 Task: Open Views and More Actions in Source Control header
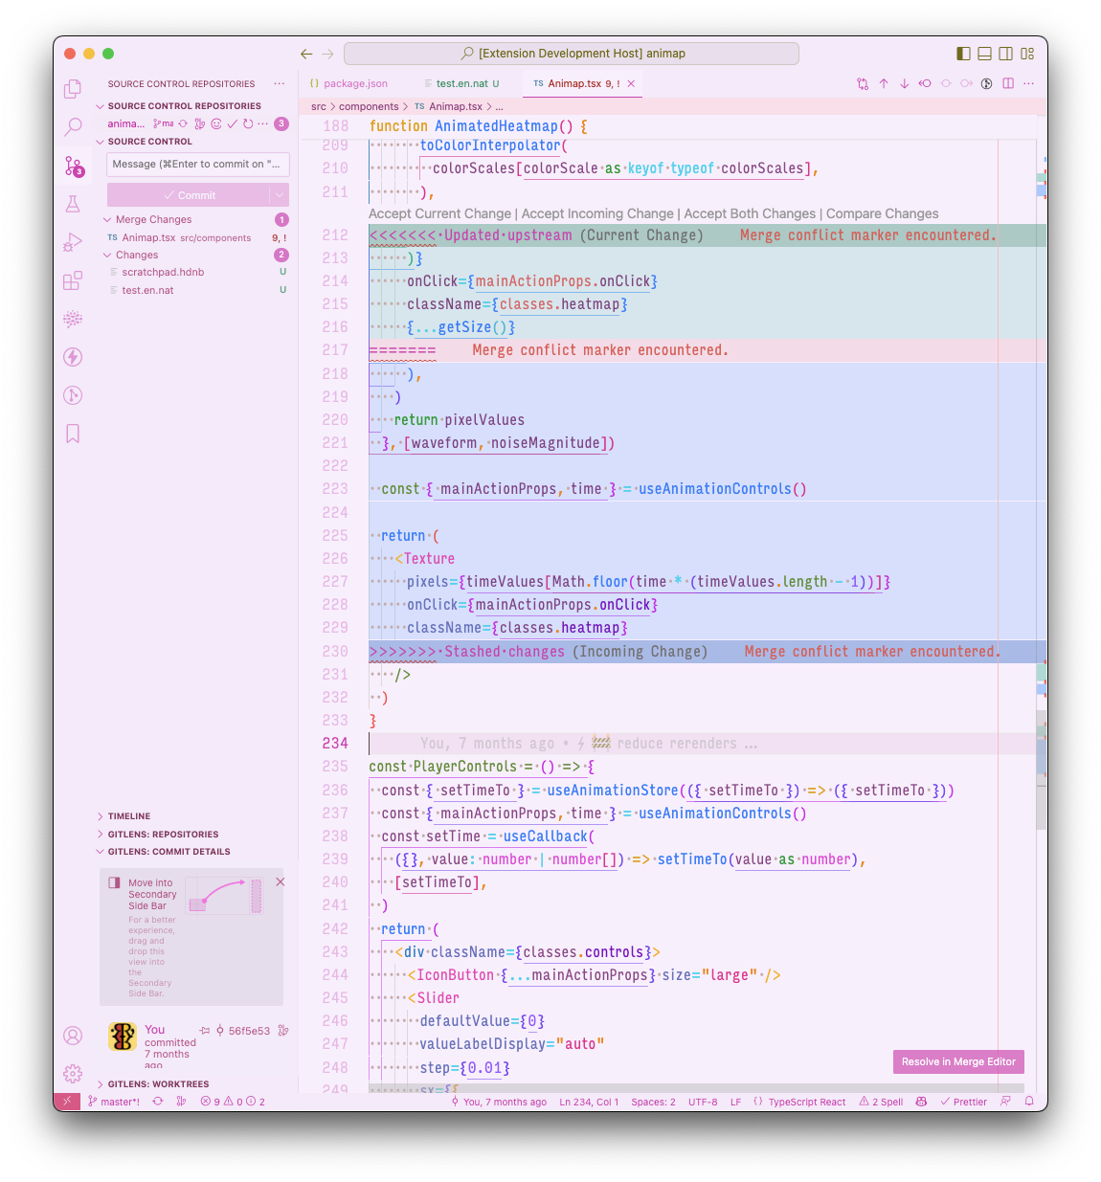coord(279,83)
